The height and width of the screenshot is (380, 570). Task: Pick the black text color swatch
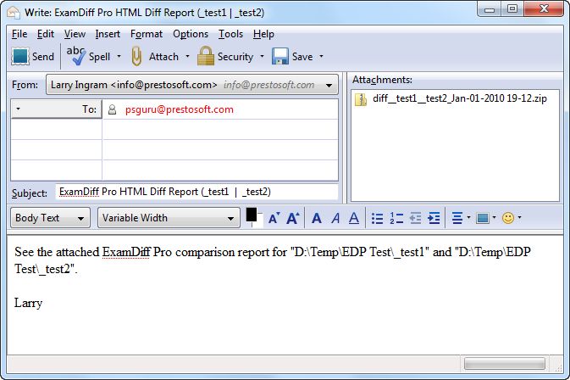coord(252,215)
